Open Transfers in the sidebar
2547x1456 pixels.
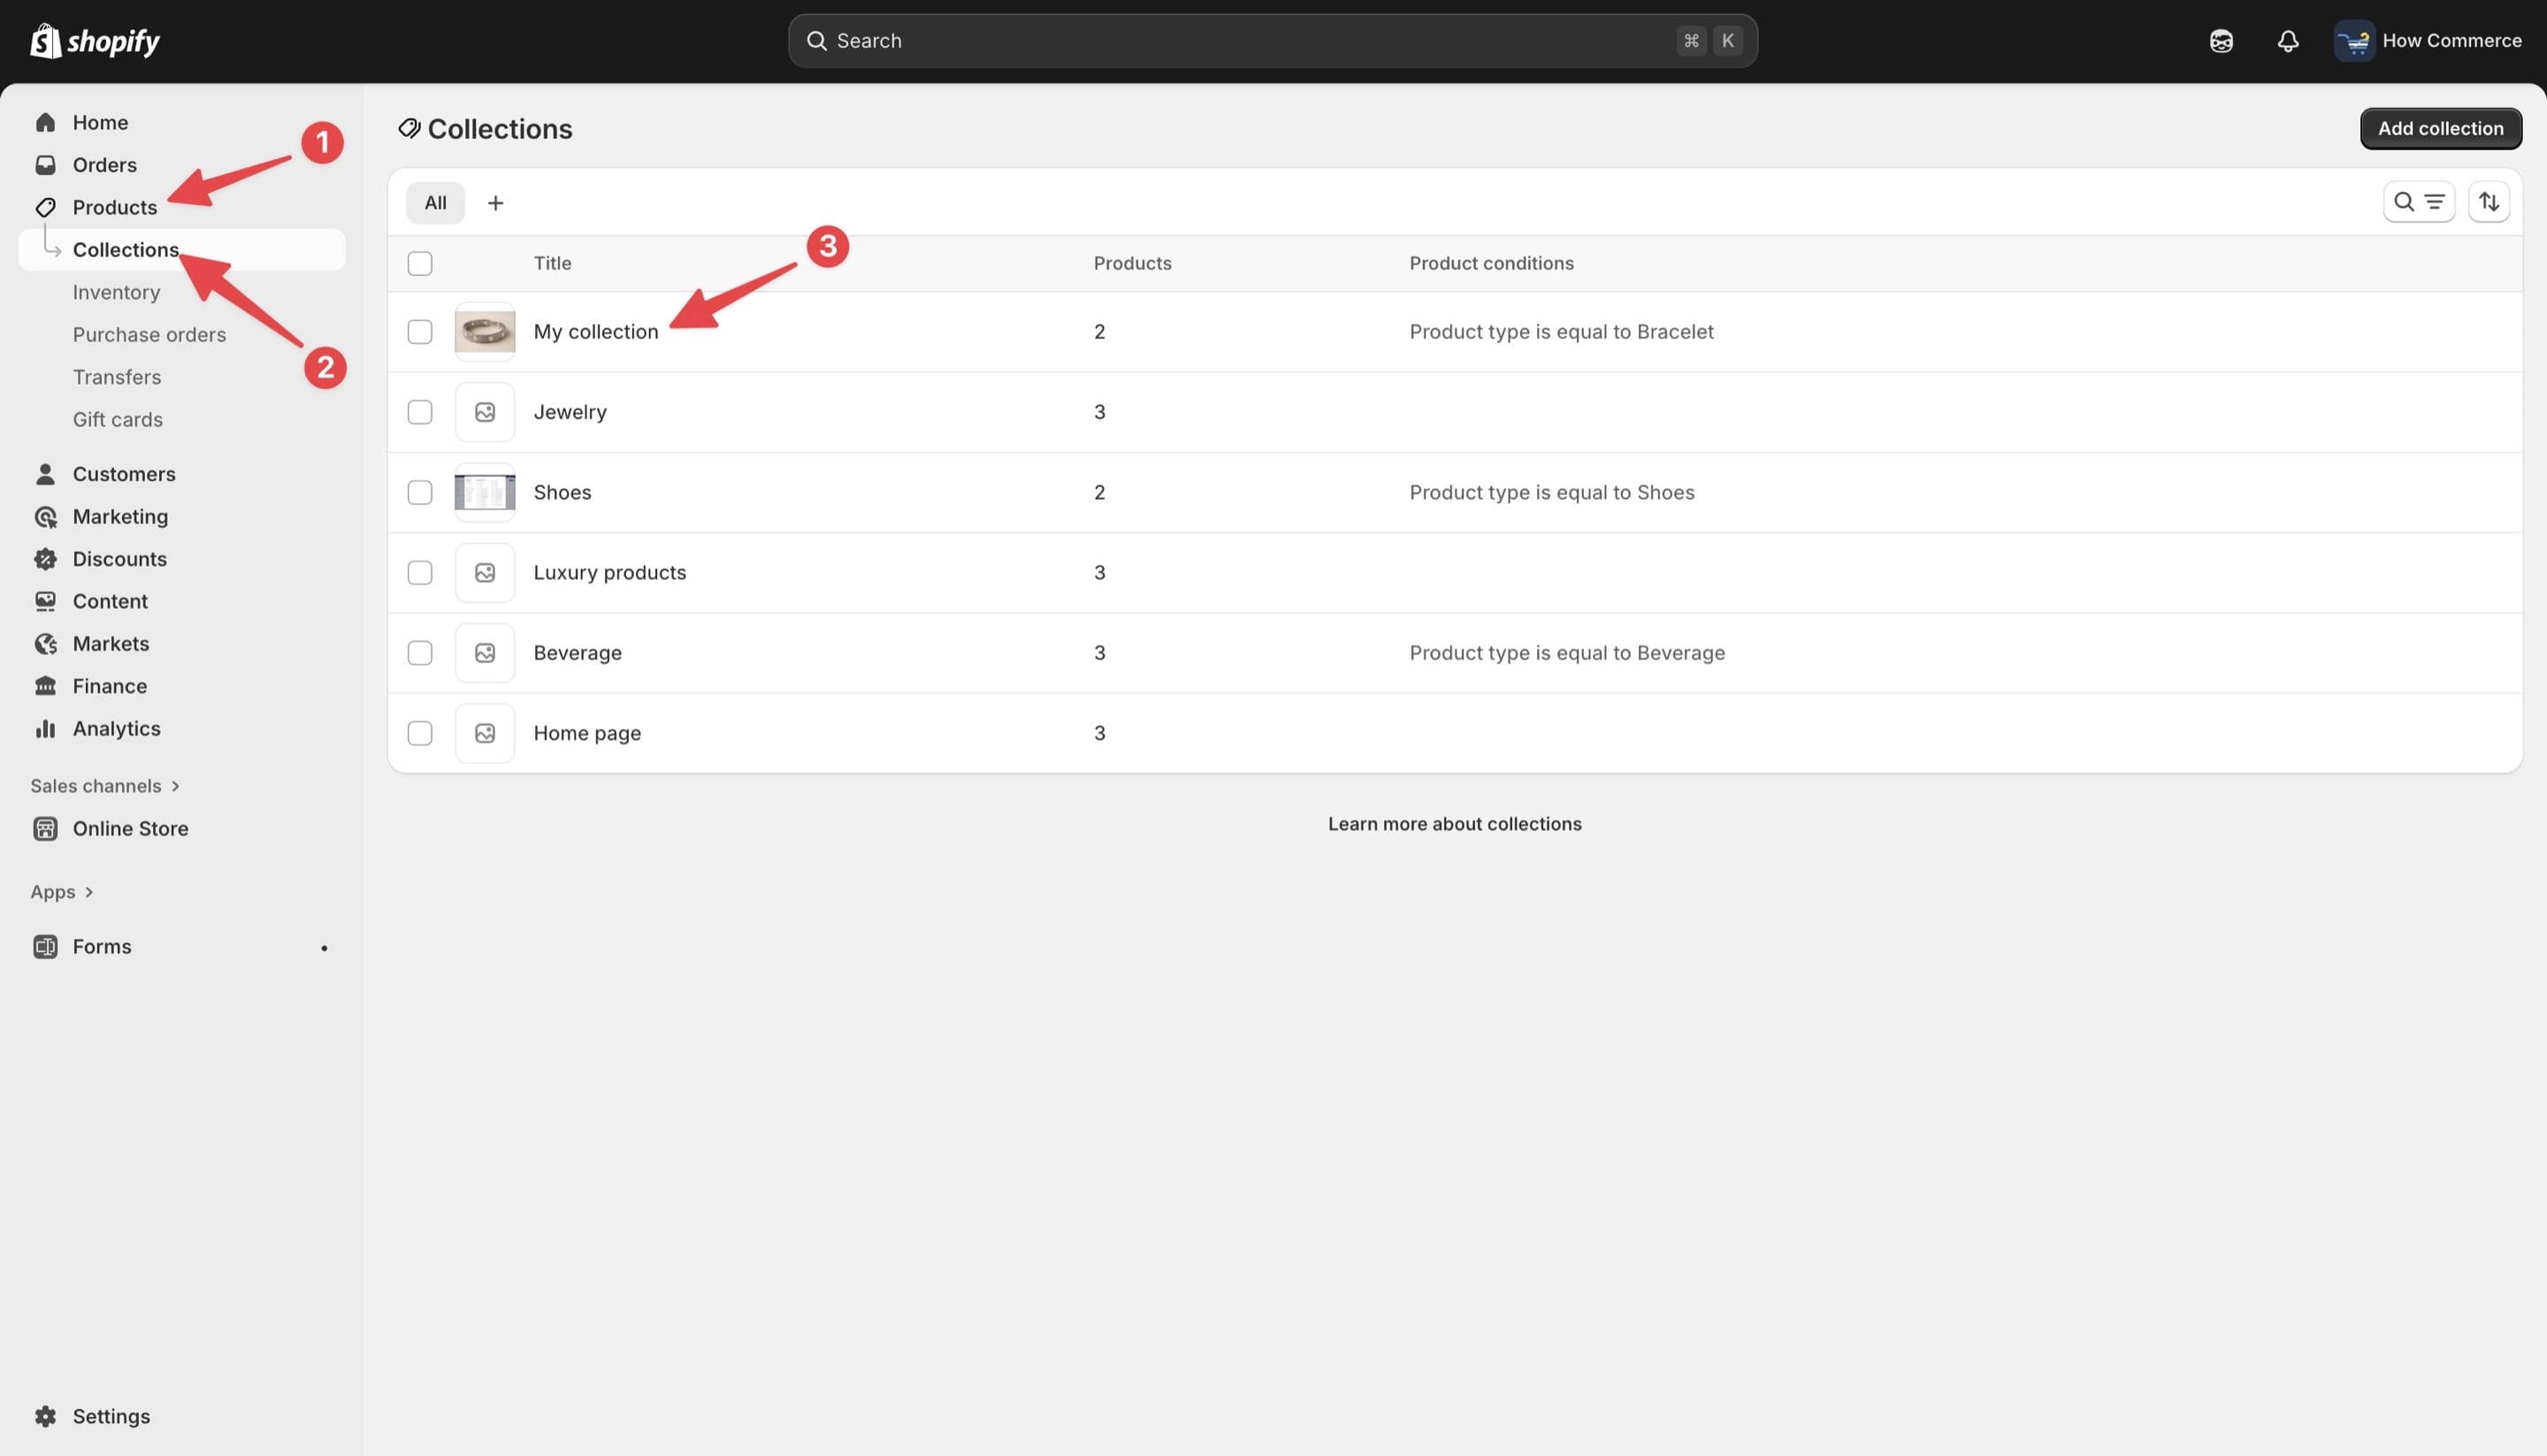coord(117,377)
